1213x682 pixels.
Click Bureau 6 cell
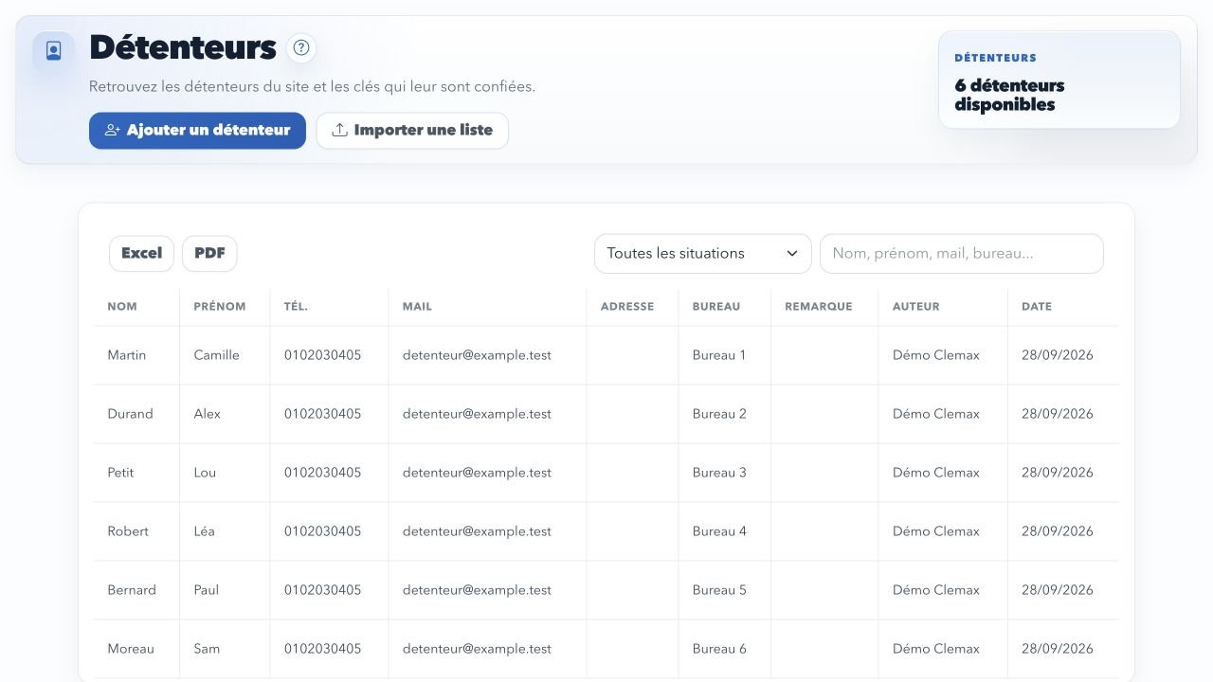click(x=725, y=649)
